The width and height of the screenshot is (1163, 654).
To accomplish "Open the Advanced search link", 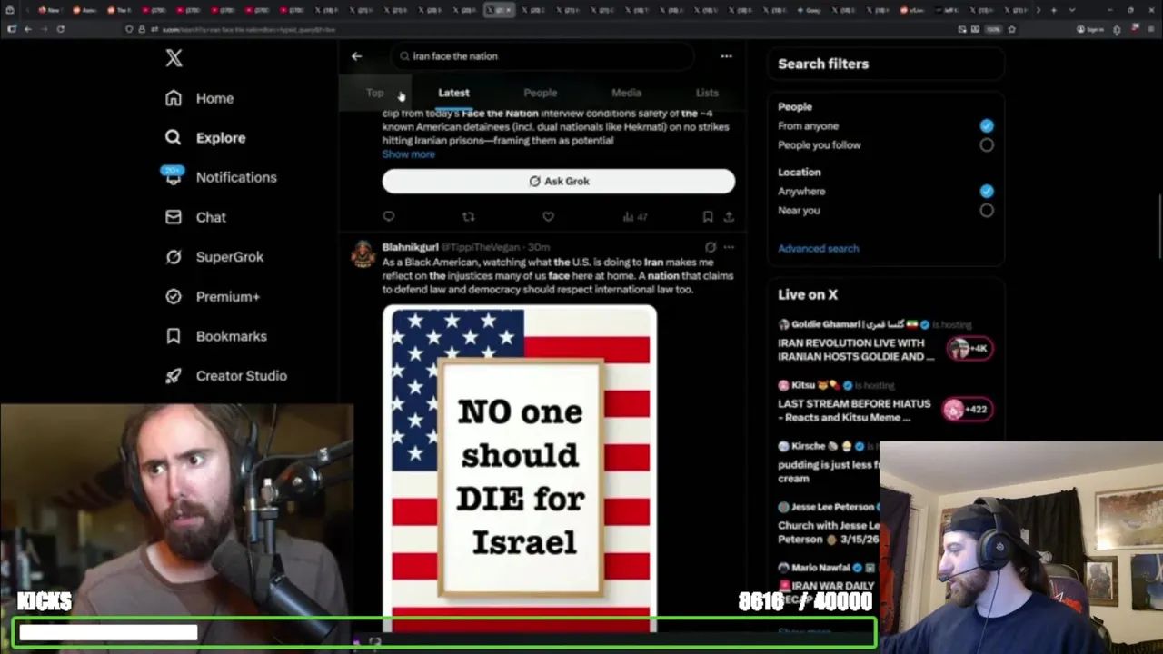I will coord(818,249).
